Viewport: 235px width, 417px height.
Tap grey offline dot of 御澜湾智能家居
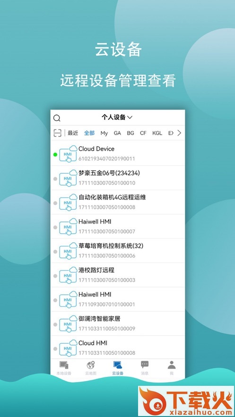[55, 324]
